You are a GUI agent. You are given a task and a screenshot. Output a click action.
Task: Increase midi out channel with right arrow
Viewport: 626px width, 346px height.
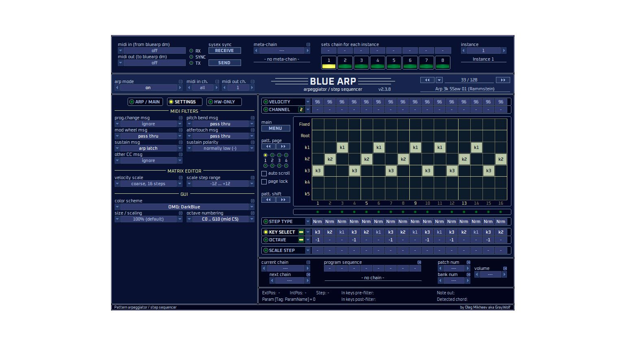coord(251,88)
